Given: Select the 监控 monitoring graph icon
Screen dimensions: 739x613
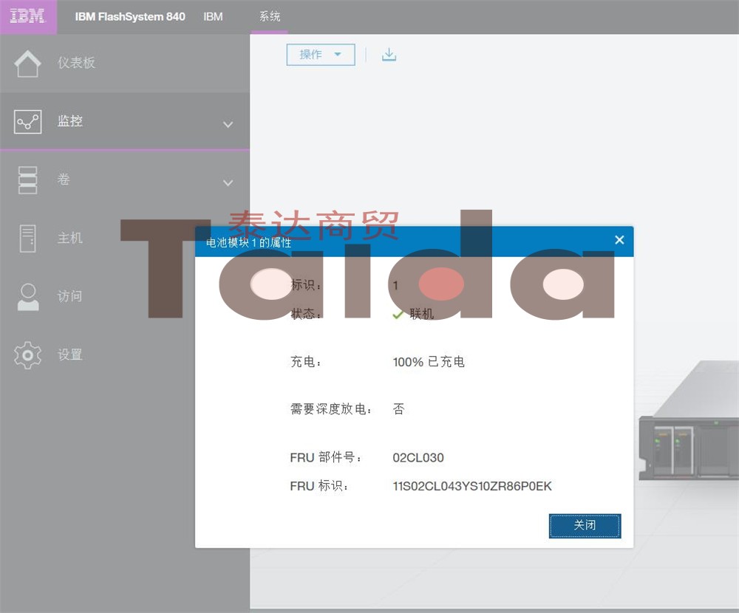Looking at the screenshot, I should pyautogui.click(x=28, y=122).
